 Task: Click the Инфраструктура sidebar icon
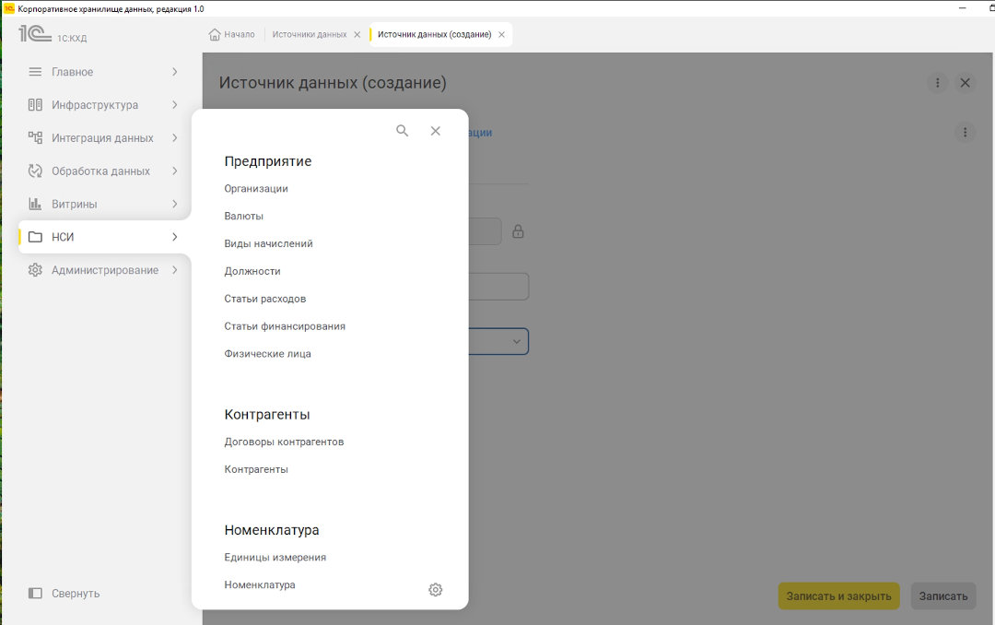[x=35, y=105]
